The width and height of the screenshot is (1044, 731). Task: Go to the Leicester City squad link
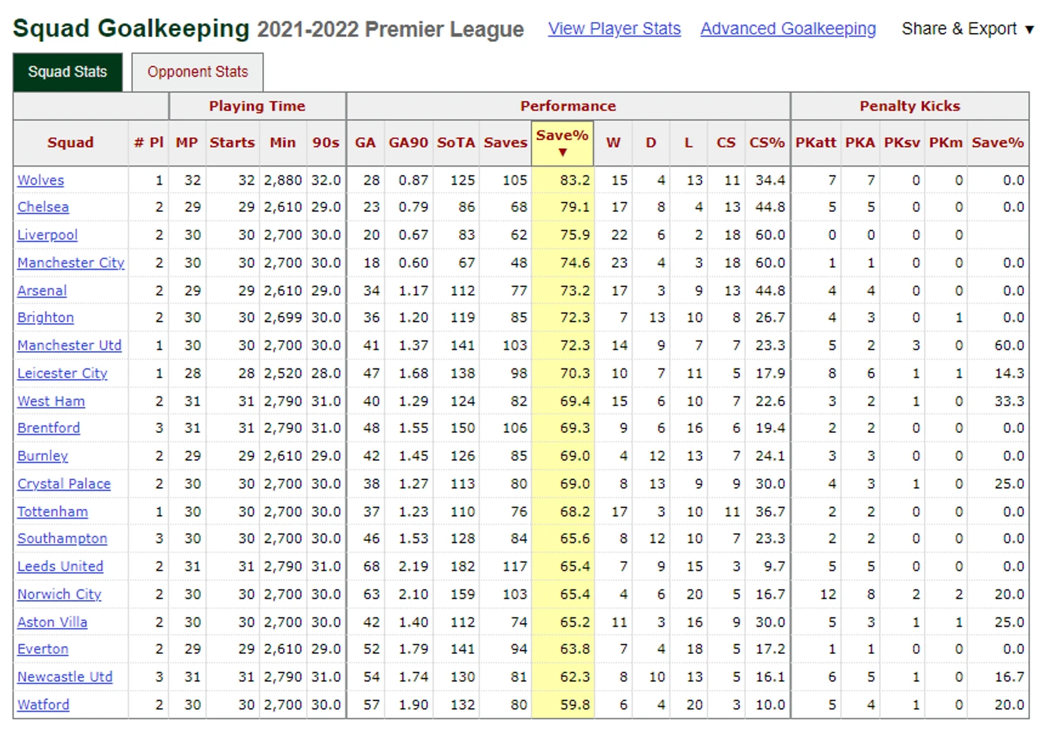pyautogui.click(x=62, y=373)
